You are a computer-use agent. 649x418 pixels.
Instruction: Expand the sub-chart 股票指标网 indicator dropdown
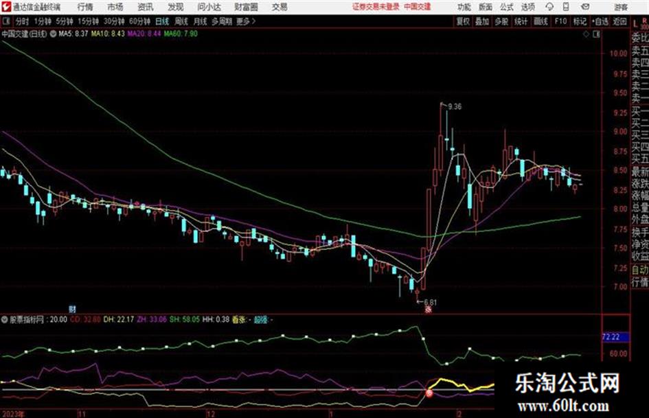coord(5,319)
